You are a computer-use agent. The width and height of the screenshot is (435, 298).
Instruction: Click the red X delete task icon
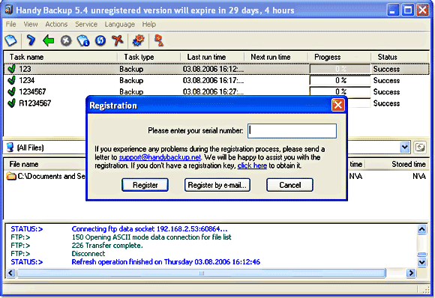[x=118, y=40]
